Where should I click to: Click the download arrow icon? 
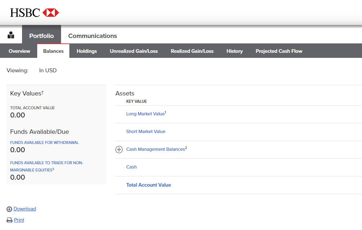(x=9, y=209)
